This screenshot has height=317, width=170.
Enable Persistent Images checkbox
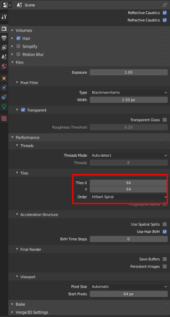click(165, 266)
